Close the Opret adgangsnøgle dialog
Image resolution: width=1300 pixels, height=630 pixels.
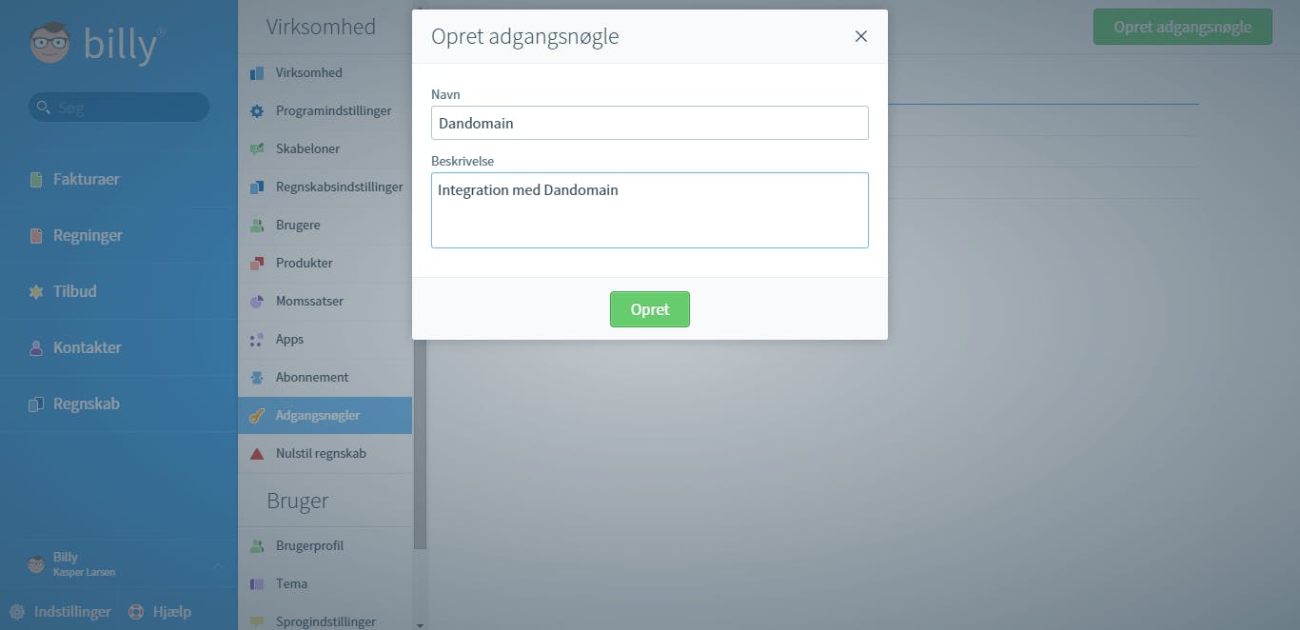(x=861, y=36)
